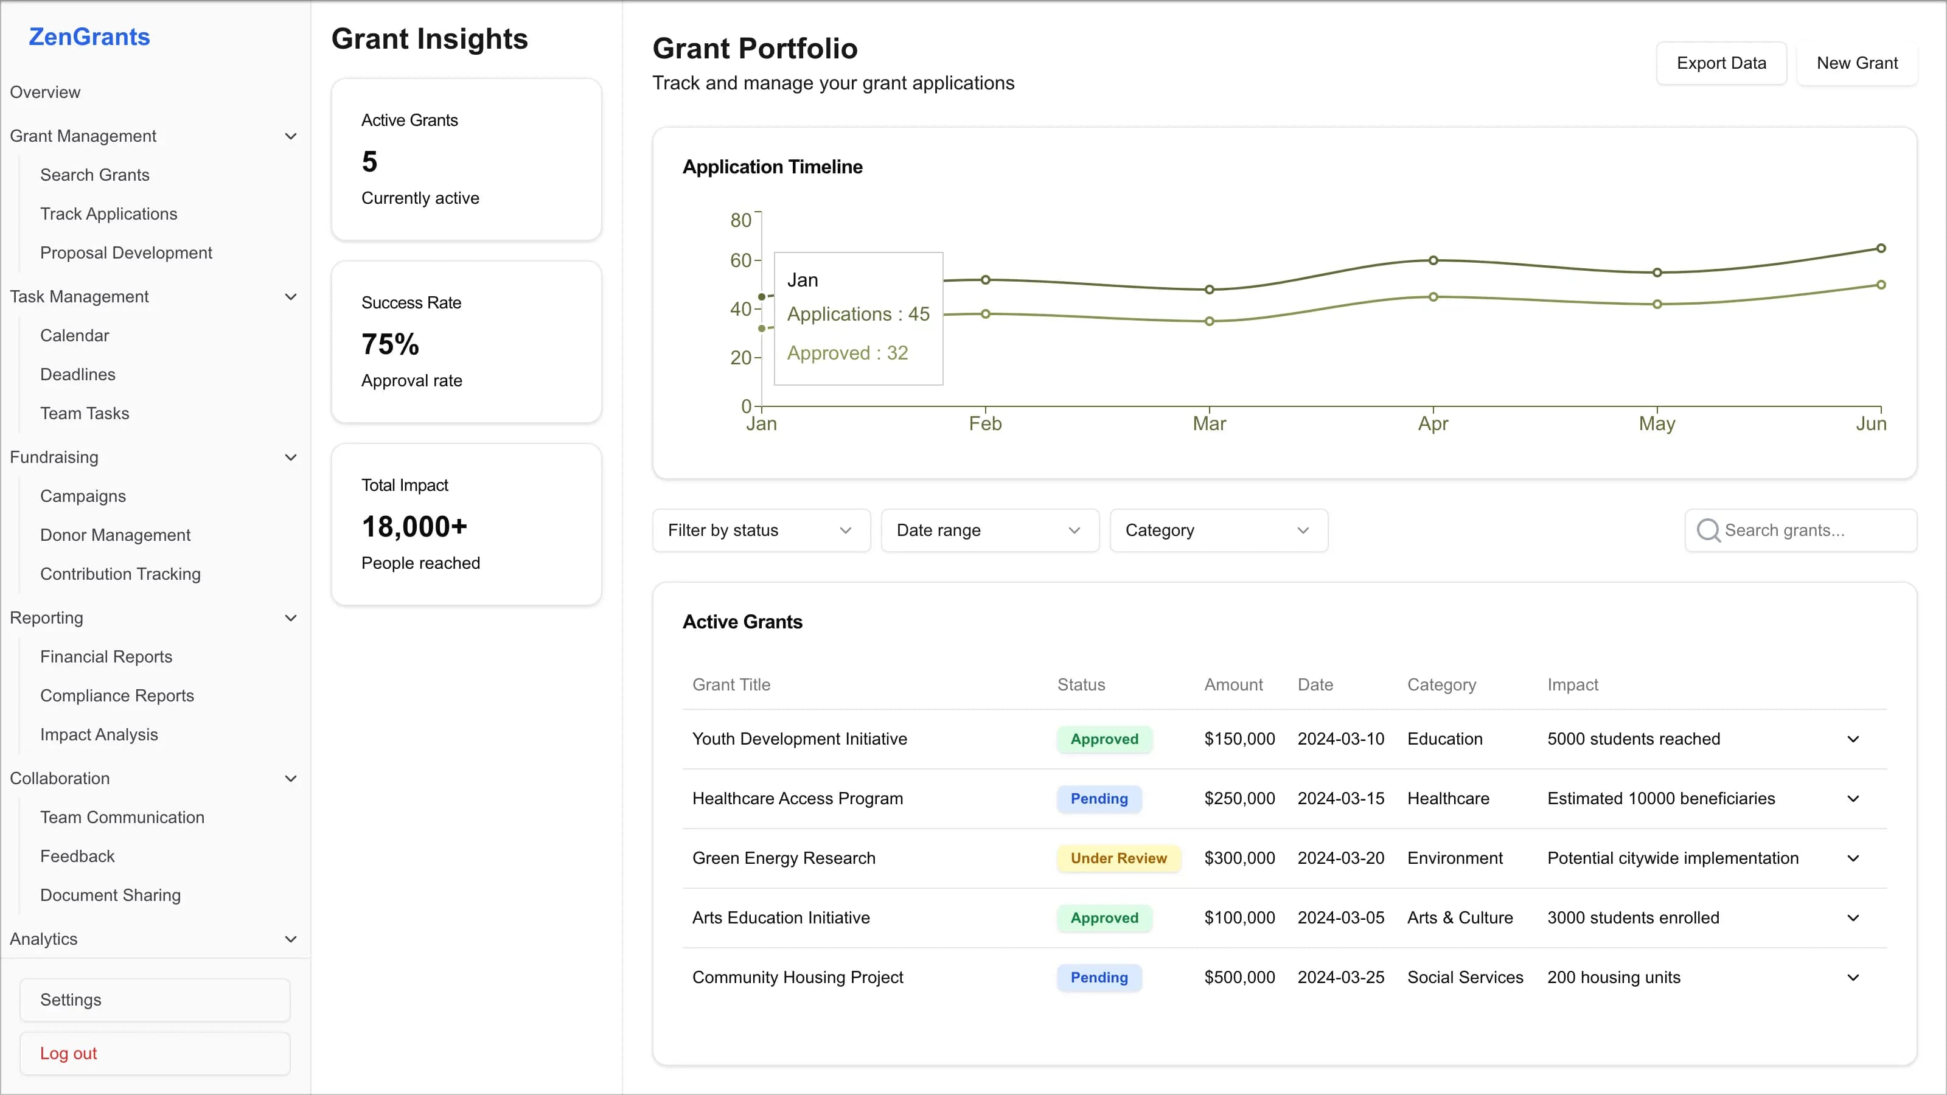Open the Calendar page
The image size is (1947, 1095).
(75, 336)
